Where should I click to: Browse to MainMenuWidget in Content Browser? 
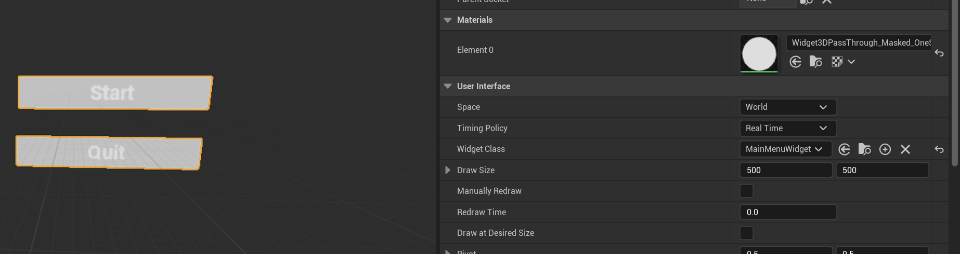(x=864, y=149)
